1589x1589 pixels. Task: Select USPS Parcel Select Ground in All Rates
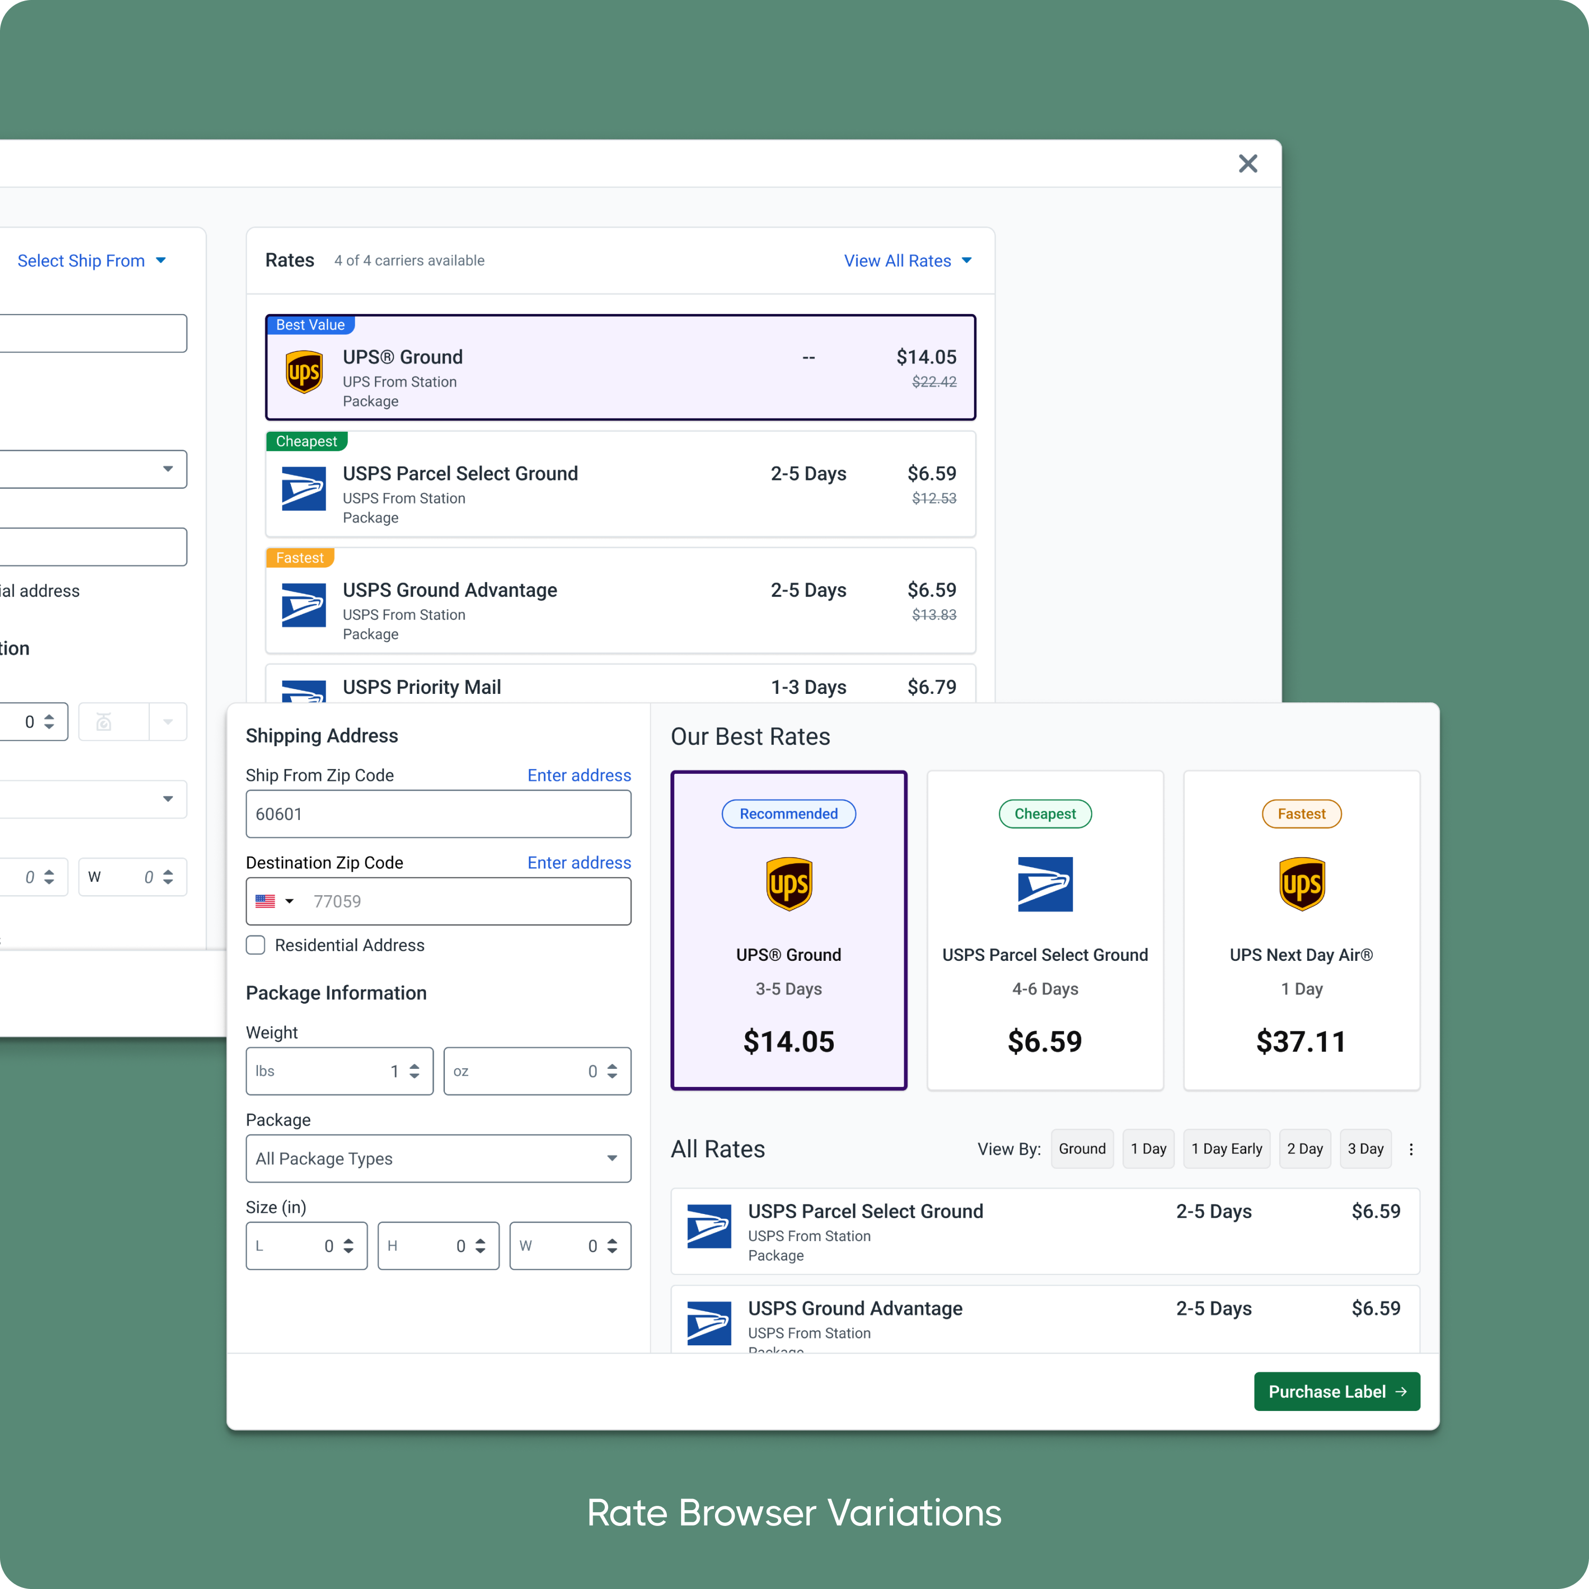1046,1231
